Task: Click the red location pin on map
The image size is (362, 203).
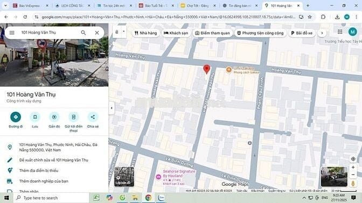Action: point(207,69)
